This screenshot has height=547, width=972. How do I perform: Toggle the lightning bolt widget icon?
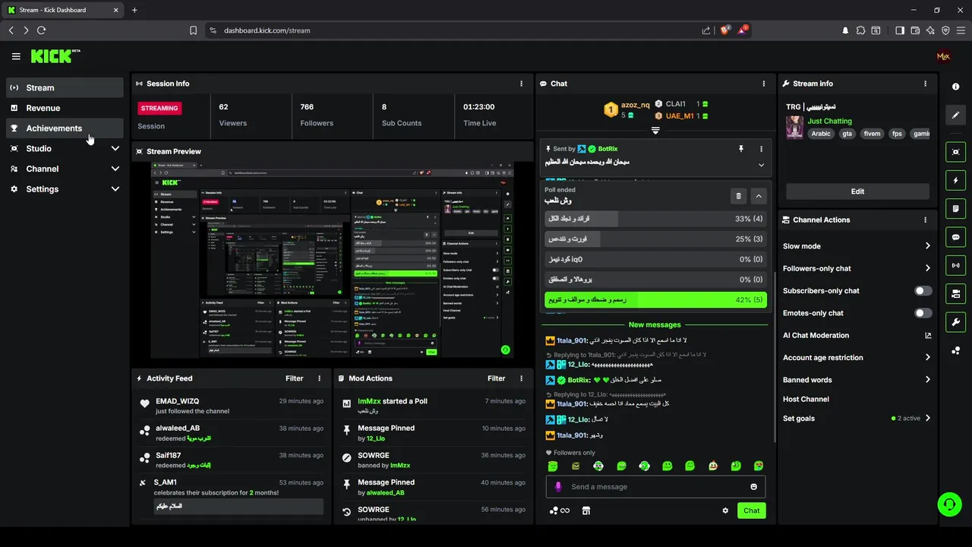[x=955, y=181]
